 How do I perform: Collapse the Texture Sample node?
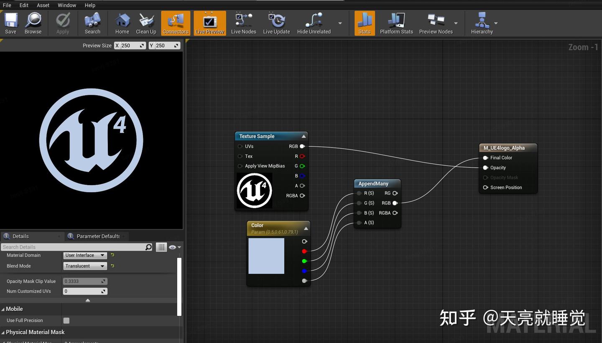pyautogui.click(x=304, y=136)
